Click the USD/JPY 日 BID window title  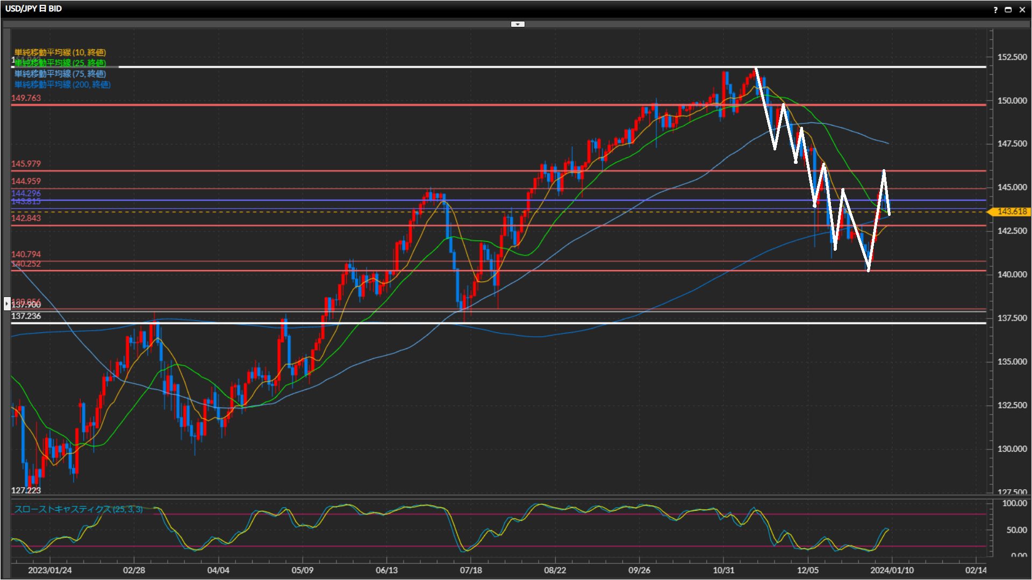coord(33,9)
